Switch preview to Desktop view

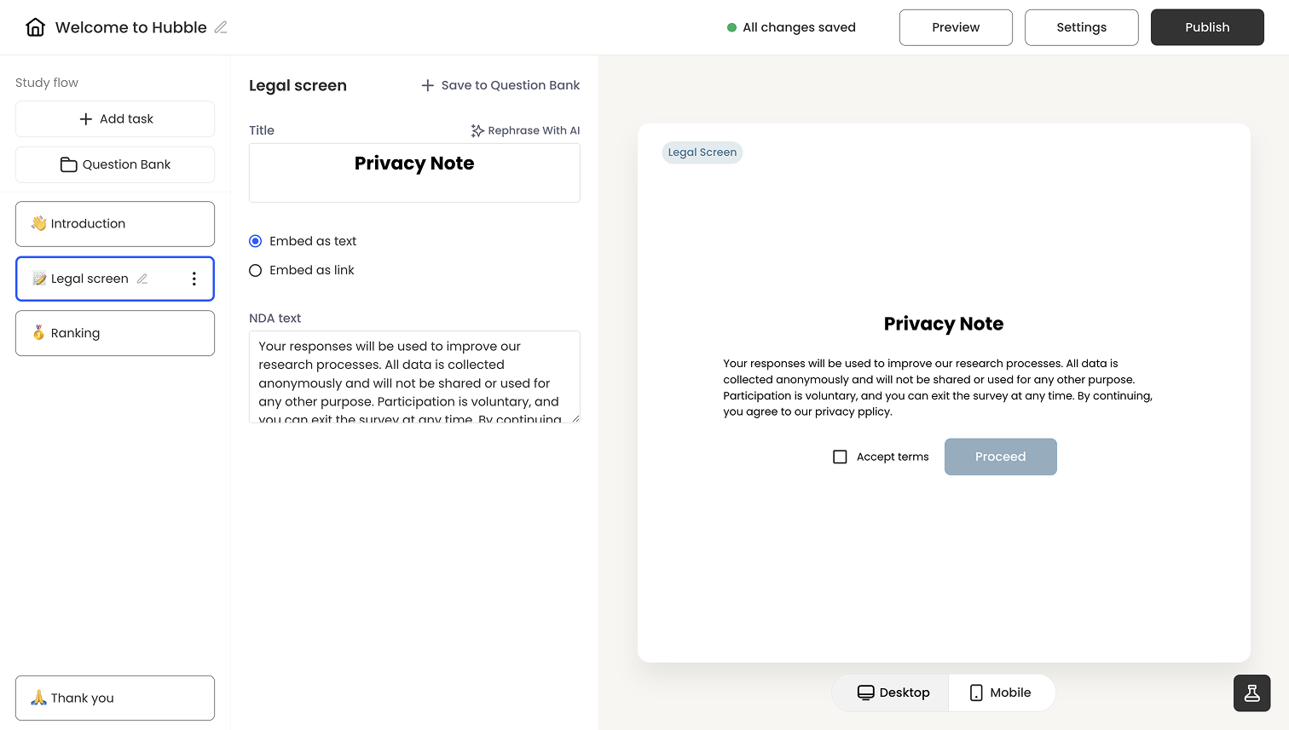pyautogui.click(x=893, y=693)
